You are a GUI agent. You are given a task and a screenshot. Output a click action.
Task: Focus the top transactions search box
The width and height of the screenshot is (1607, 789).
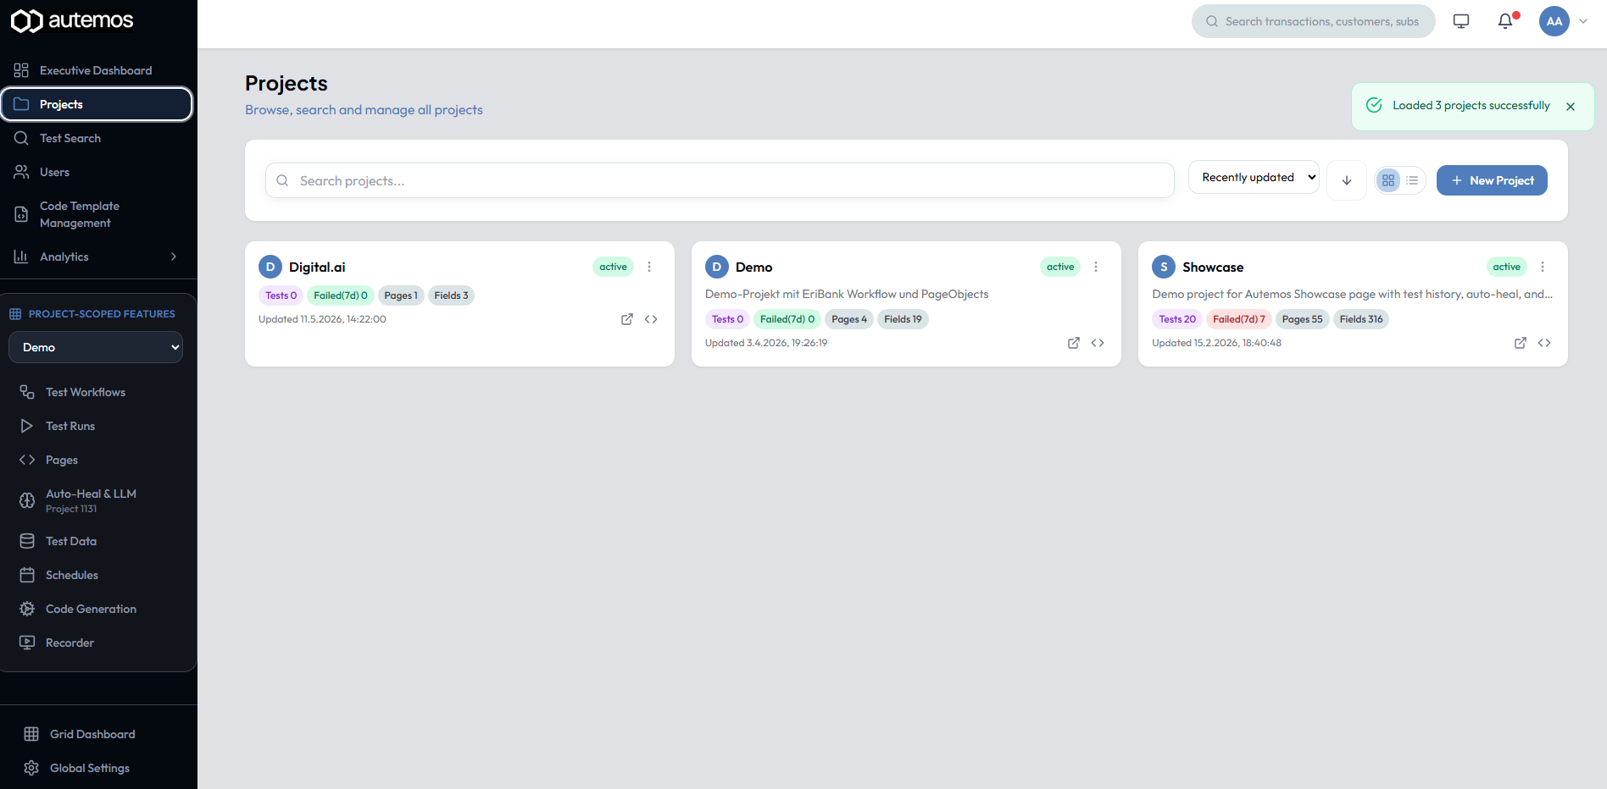click(1314, 21)
